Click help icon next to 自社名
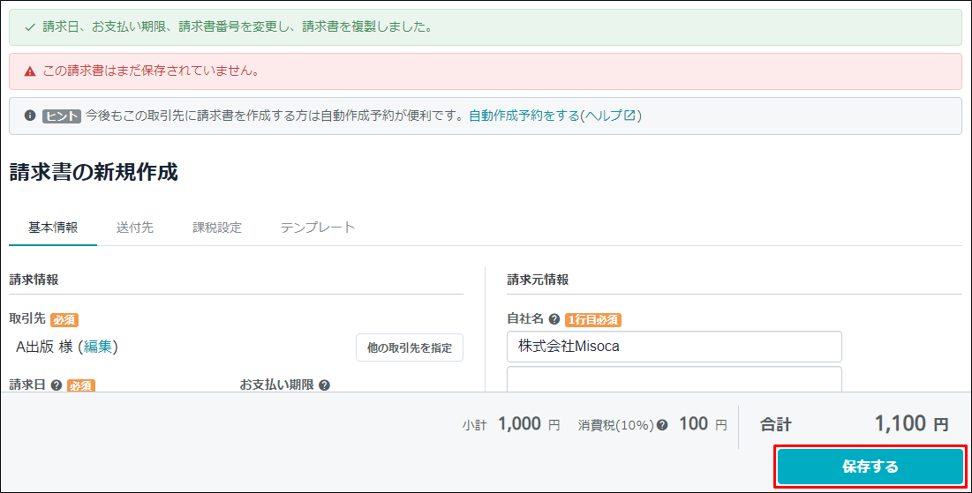 [x=554, y=319]
